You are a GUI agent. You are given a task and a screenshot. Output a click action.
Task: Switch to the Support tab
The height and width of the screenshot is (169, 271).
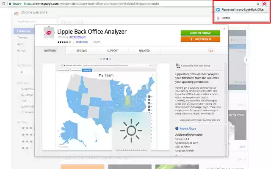[x=113, y=51]
